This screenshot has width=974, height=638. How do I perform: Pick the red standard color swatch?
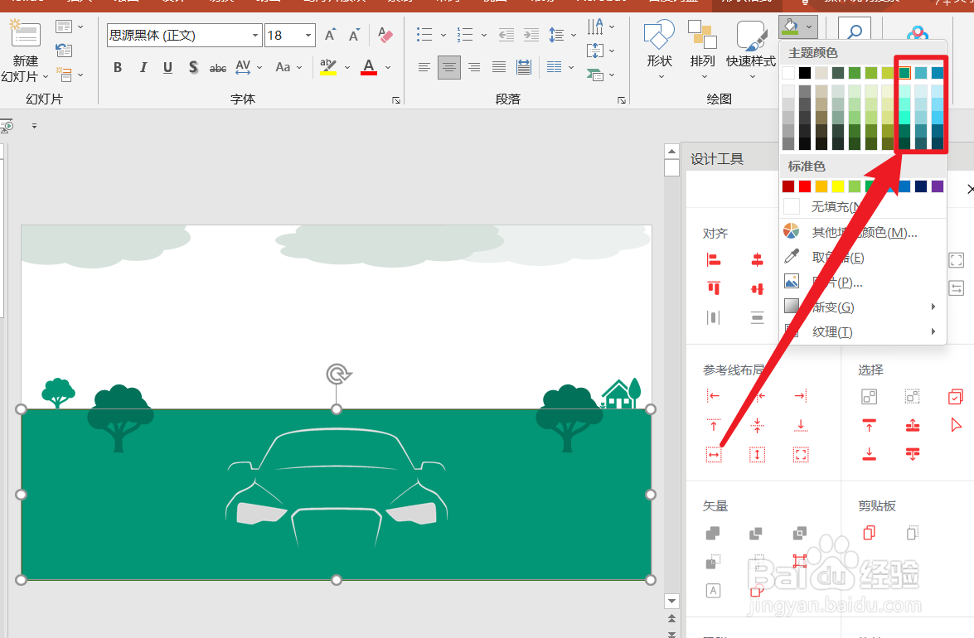[805, 186]
